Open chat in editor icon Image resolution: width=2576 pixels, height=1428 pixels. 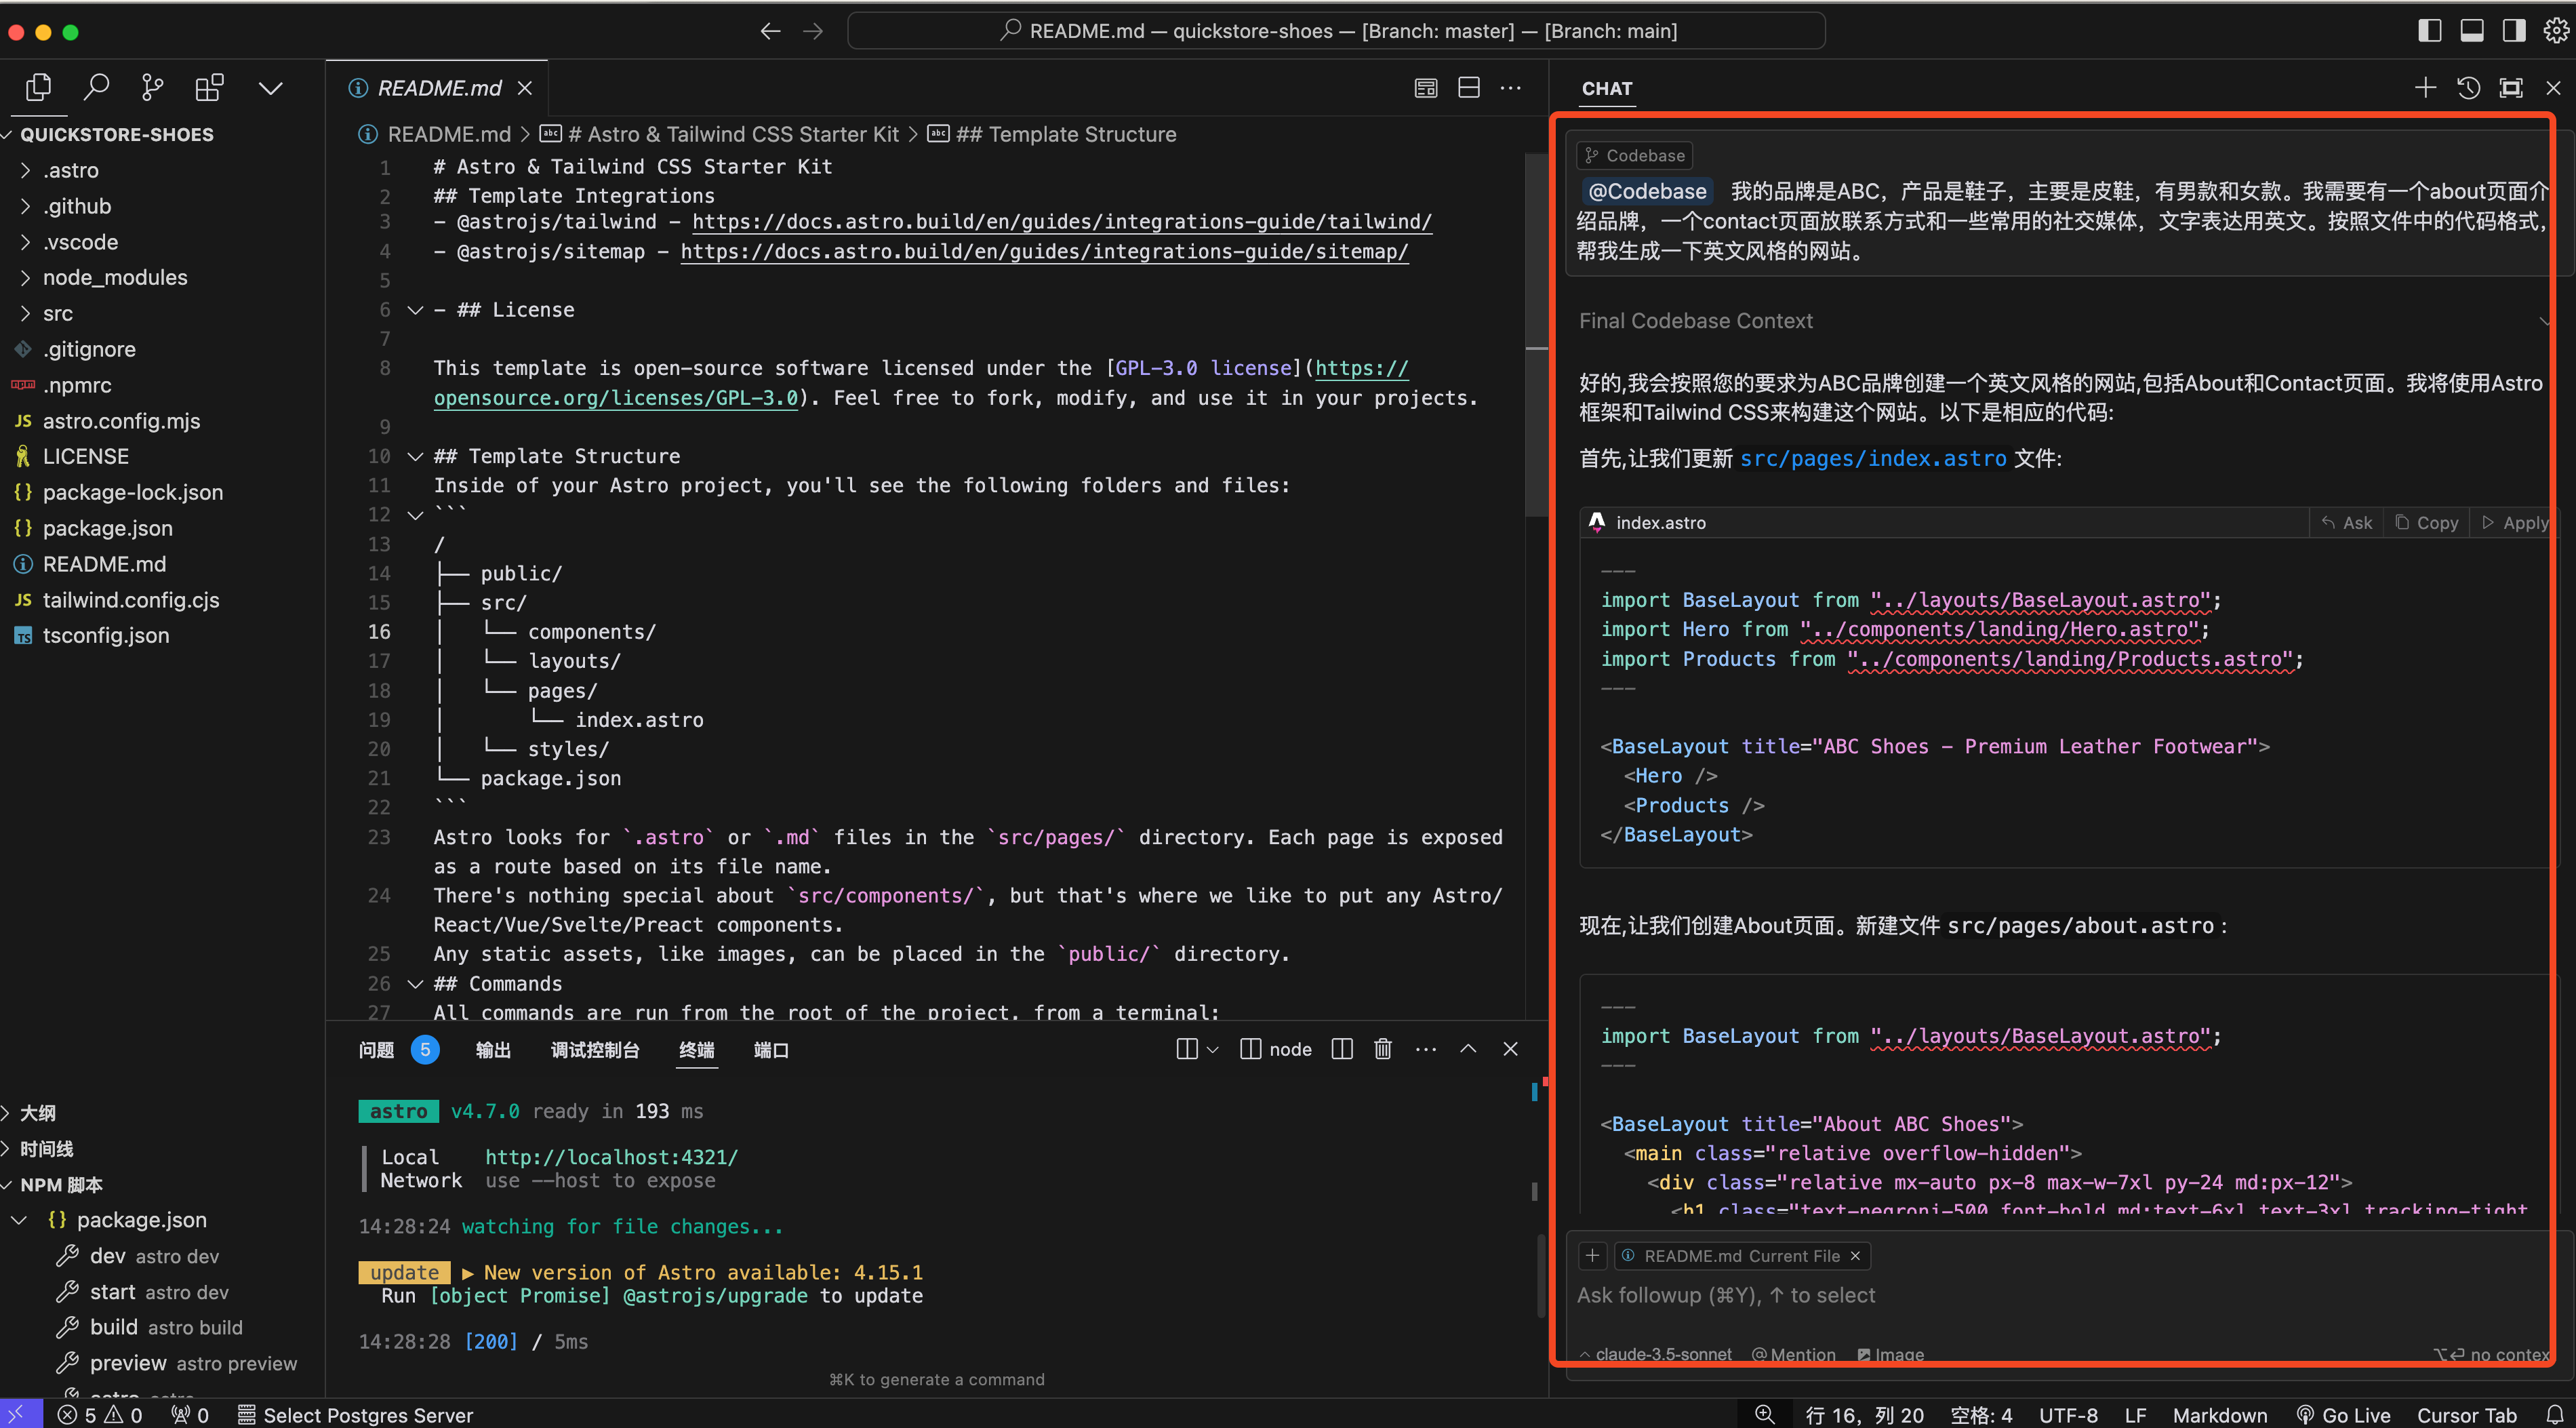(2511, 88)
